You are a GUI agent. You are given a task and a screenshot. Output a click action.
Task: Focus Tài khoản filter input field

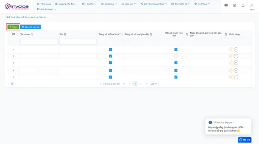39,42
